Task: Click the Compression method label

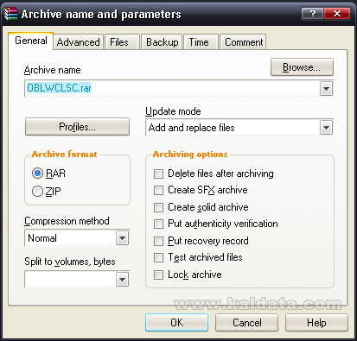Action: (x=67, y=221)
